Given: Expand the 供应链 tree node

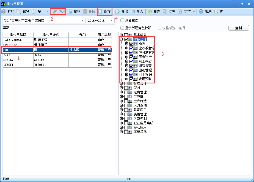Looking at the screenshot, I should coord(121,96).
